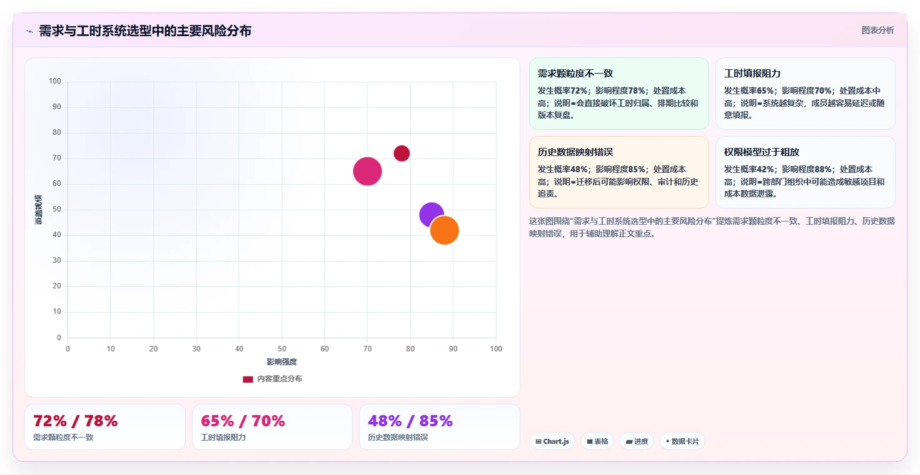Select the 数据卡片 tag chip
This screenshot has width=920, height=475.
pos(682,441)
